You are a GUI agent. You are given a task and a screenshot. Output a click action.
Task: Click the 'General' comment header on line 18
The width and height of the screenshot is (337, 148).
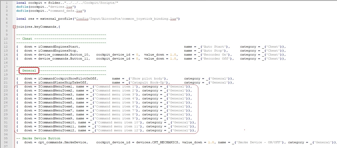pyautogui.click(x=29, y=71)
